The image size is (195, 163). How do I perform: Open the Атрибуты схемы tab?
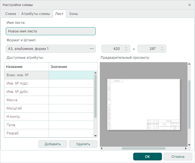click(35, 14)
